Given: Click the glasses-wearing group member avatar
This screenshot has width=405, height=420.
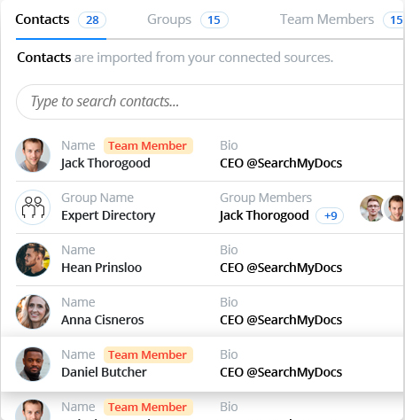Looking at the screenshot, I should 372,208.
